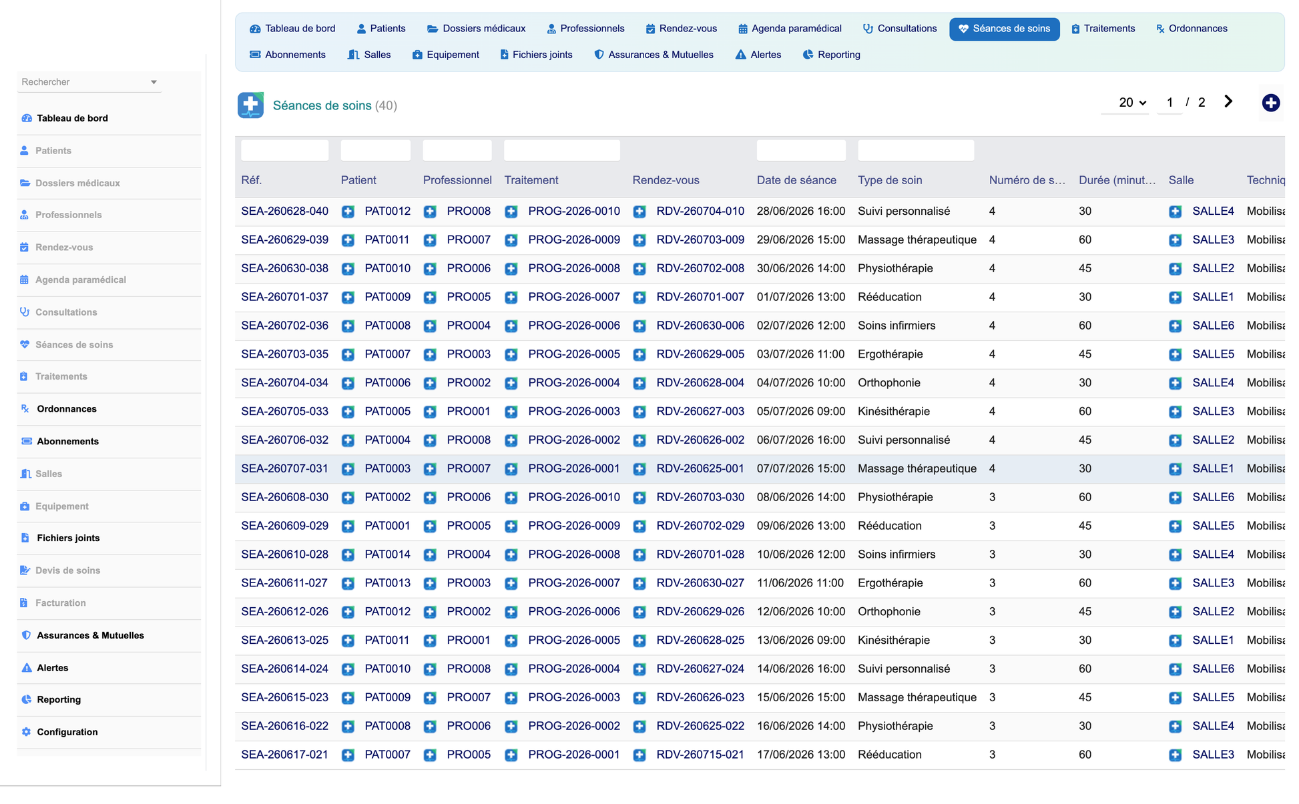Open SALLE1 link in SEA-260707-031 row
The width and height of the screenshot is (1299, 804).
(1213, 469)
